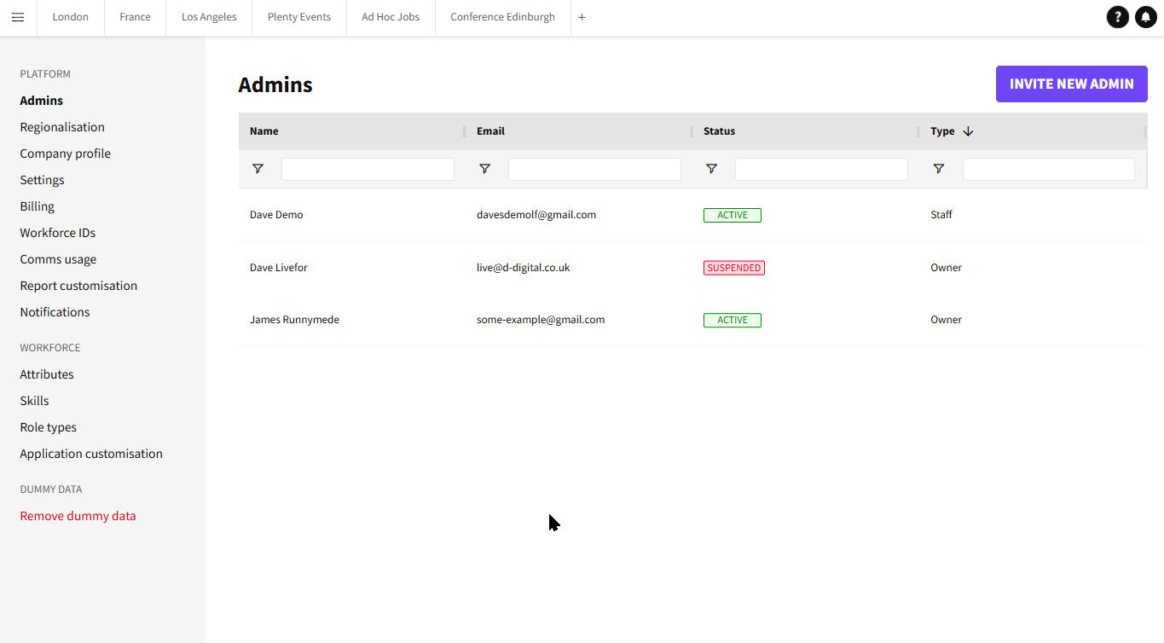Open the help question mark icon
This screenshot has width=1164, height=643.
click(x=1117, y=17)
